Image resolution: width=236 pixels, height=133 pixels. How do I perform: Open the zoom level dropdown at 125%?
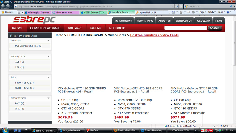pyautogui.click(x=232, y=126)
